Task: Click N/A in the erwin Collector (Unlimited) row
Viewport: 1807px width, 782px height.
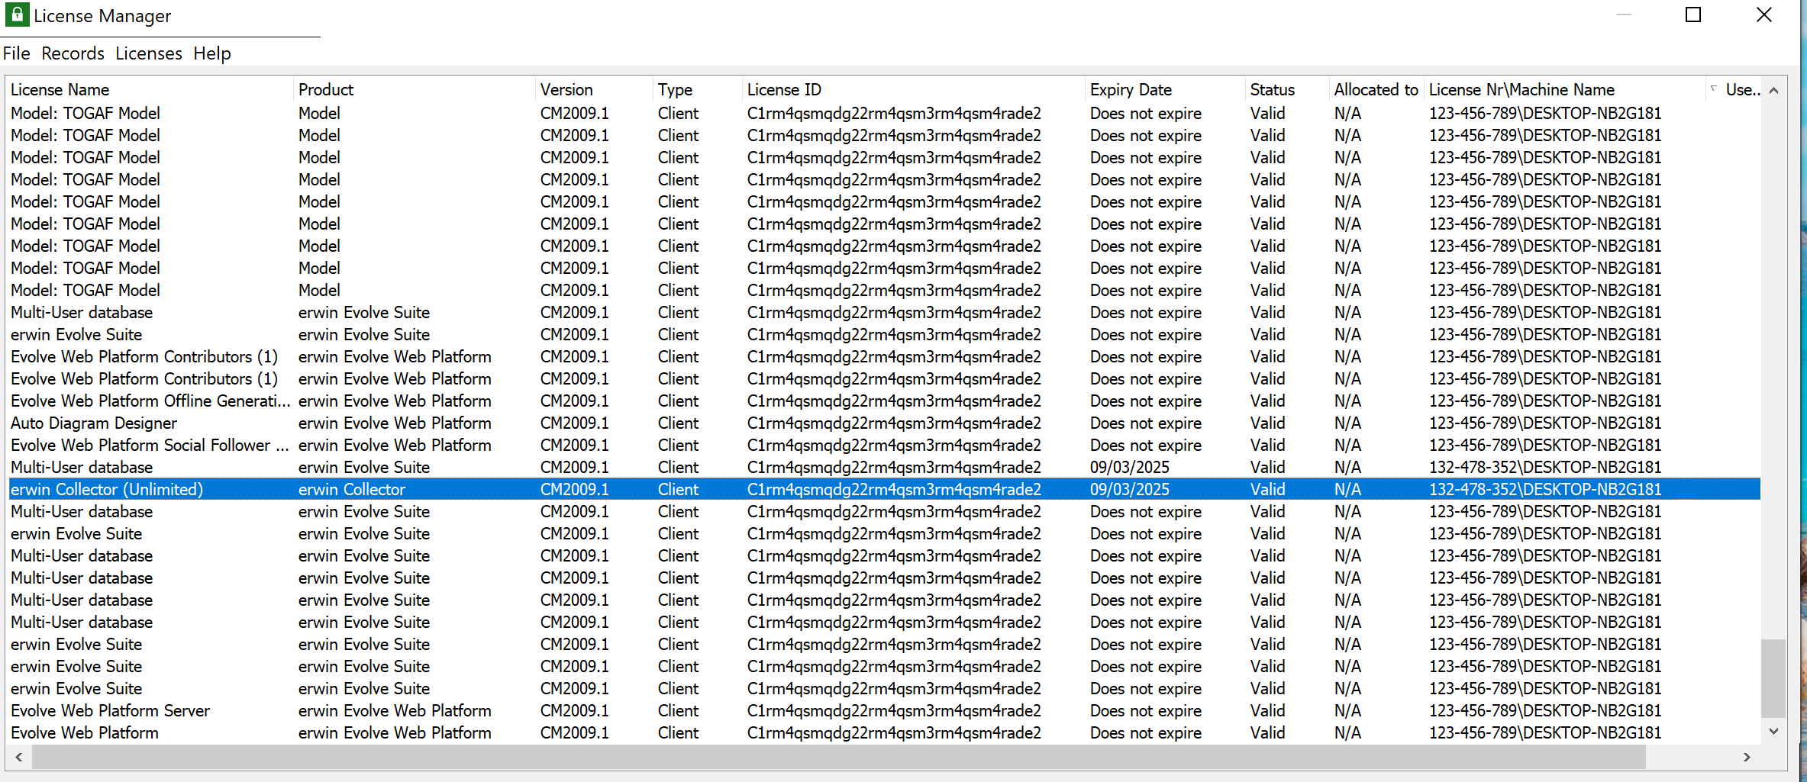Action: pyautogui.click(x=1347, y=489)
